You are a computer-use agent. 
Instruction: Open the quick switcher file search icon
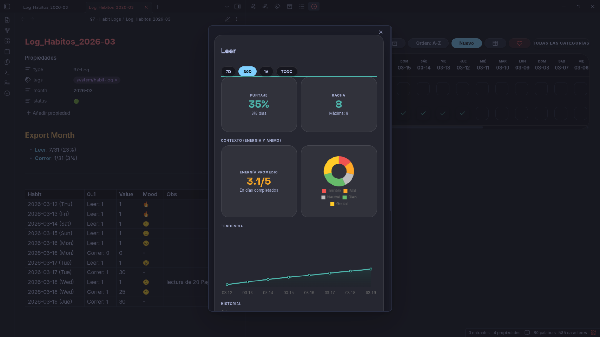[x=7, y=20]
